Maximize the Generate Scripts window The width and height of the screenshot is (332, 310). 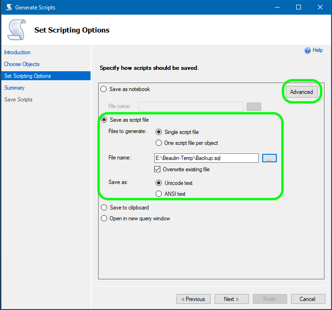tap(299, 7)
